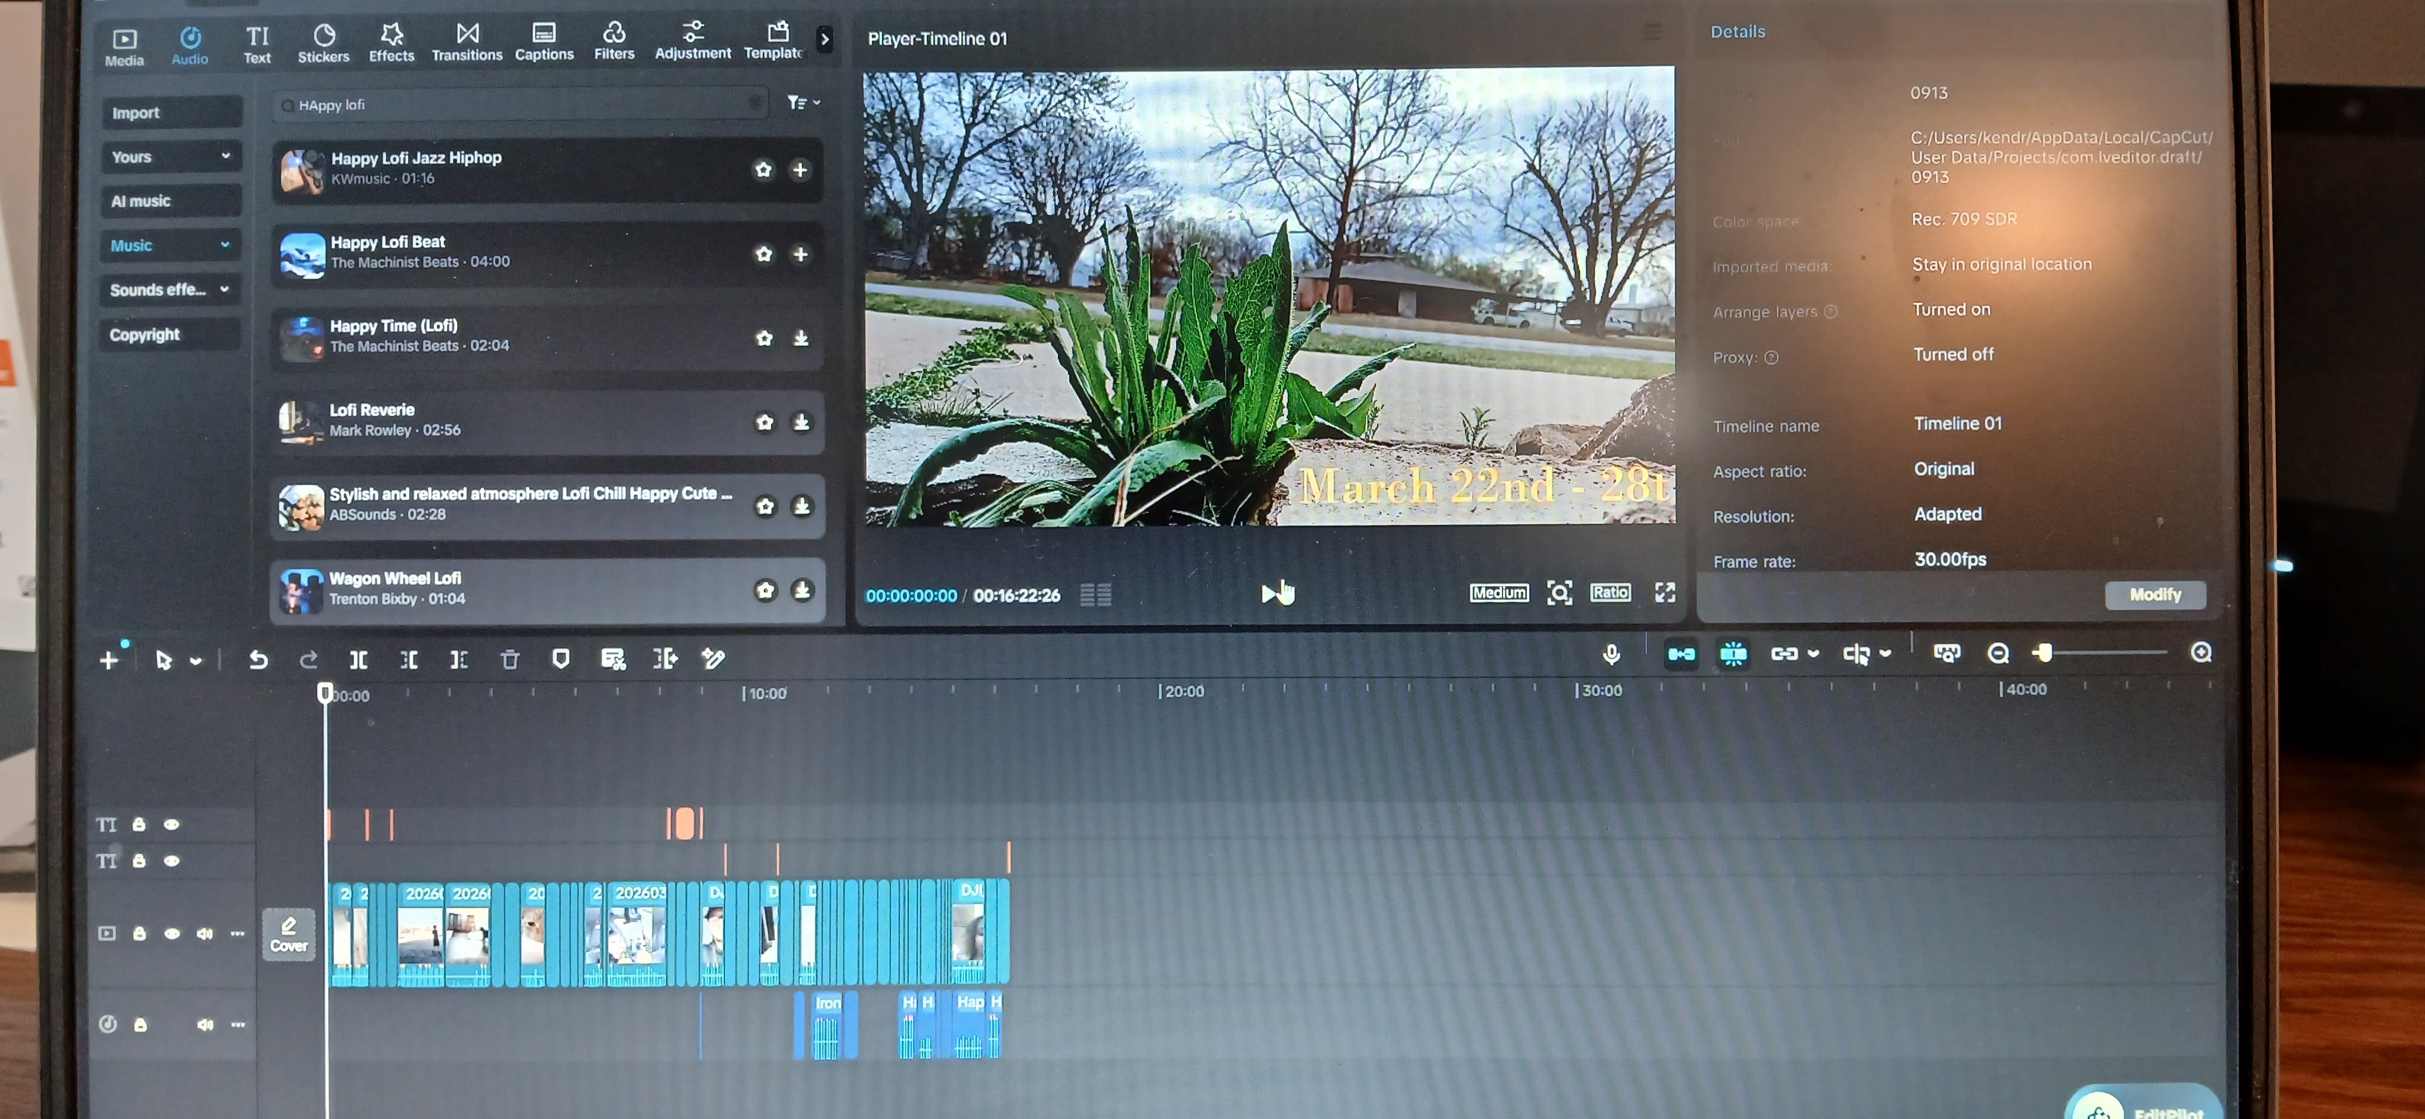
Task: Click the Modify button in Details
Action: pos(2155,595)
